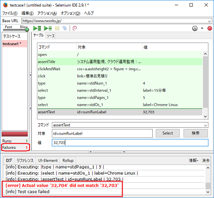214x198 pixels.
Task: Minimize the Selenium IDE window
Action: point(177,5)
